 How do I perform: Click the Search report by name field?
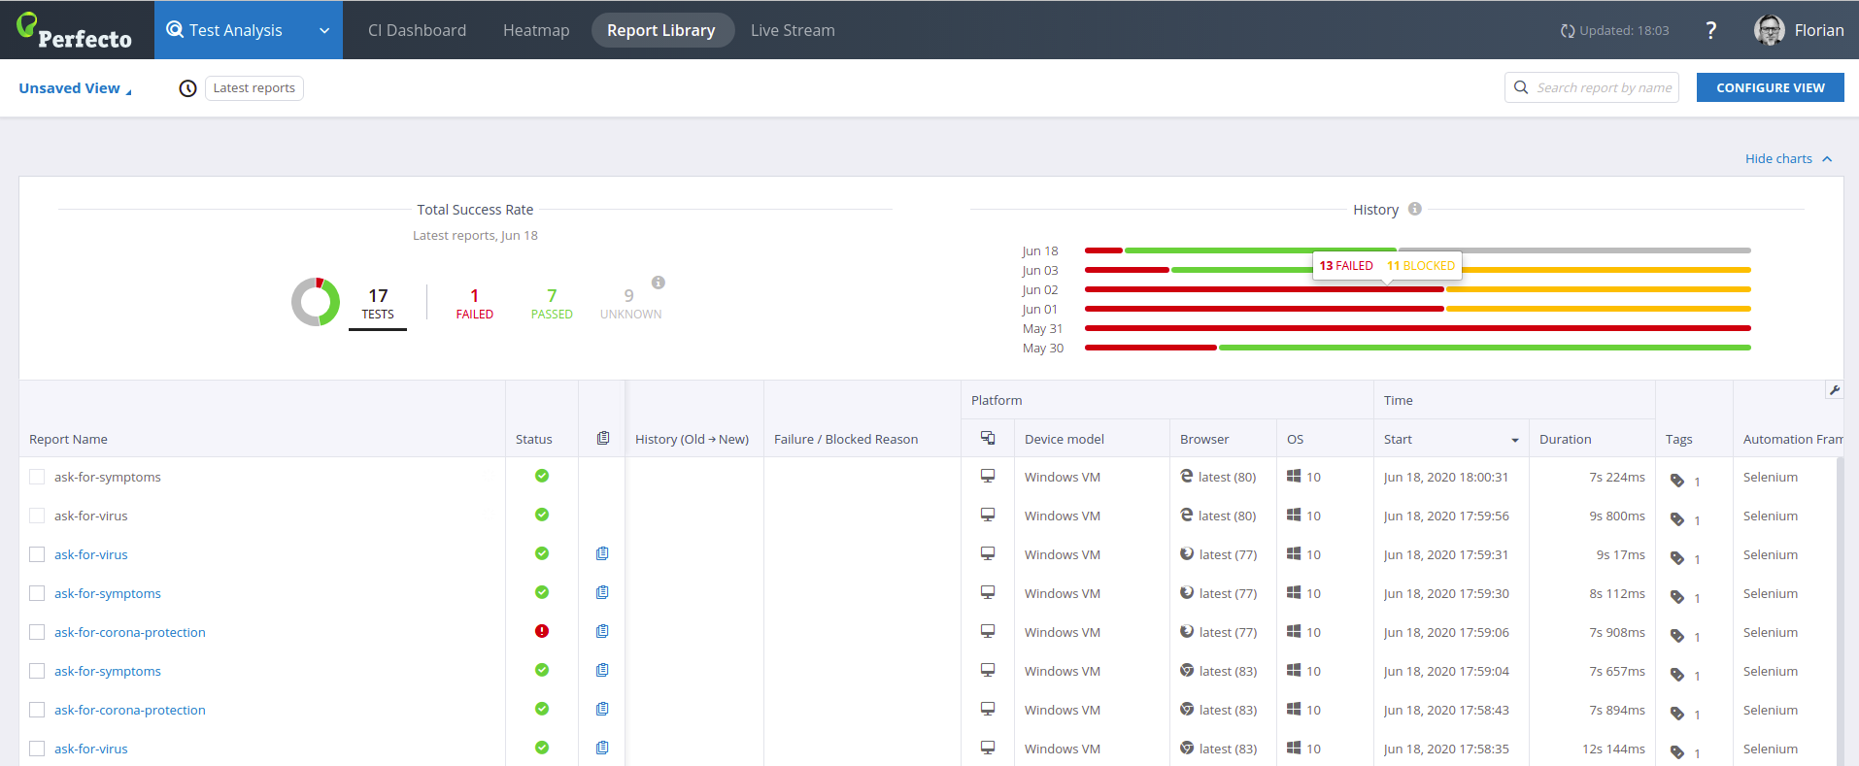point(1603,87)
